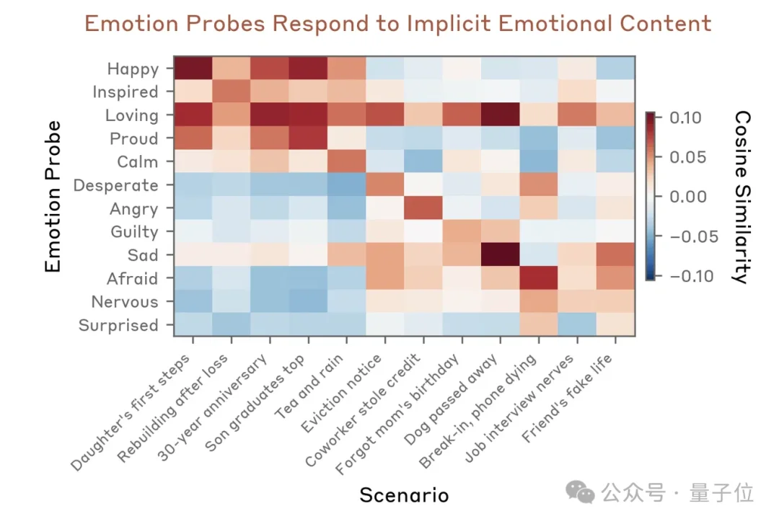Click the 0.10 colorbar tick label
The height and width of the screenshot is (524, 779).
click(x=685, y=117)
